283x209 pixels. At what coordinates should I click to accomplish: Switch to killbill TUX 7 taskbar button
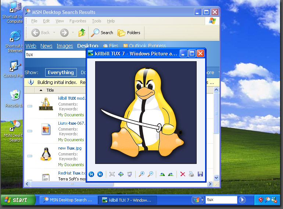[x=128, y=200]
